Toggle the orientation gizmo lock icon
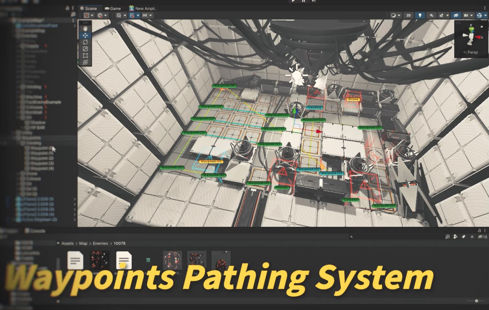 482,27
